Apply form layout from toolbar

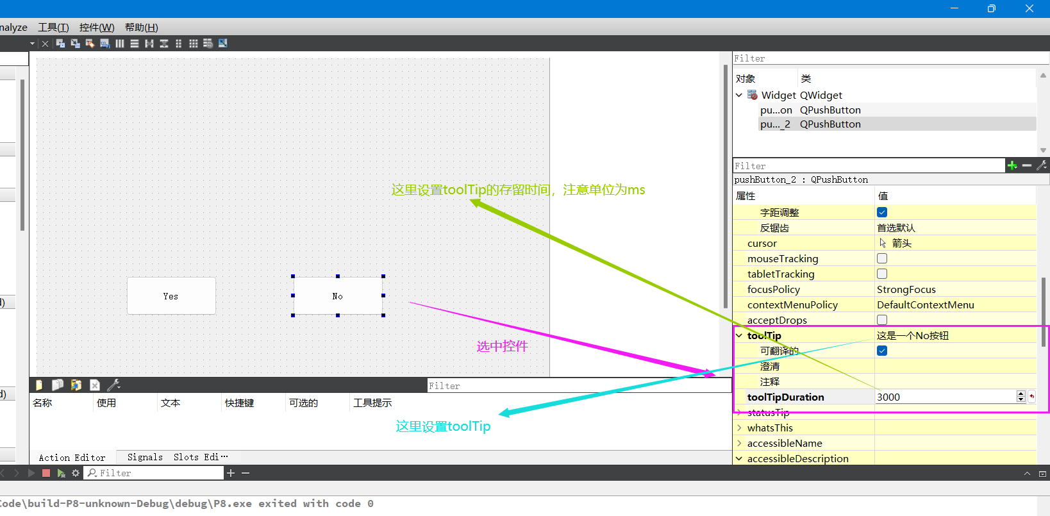coord(179,44)
